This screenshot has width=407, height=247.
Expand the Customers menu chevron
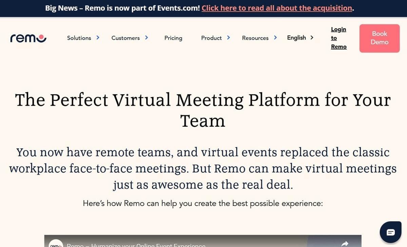[146, 38]
